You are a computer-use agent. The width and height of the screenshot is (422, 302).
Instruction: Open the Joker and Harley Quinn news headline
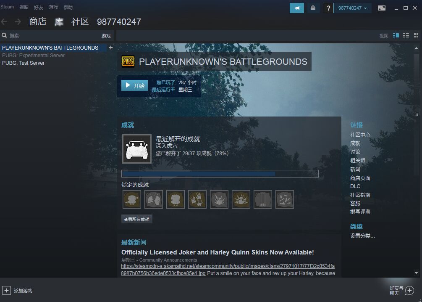click(x=218, y=252)
